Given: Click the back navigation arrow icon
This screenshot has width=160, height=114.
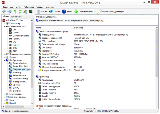Looking at the screenshot, I should click(4, 12).
